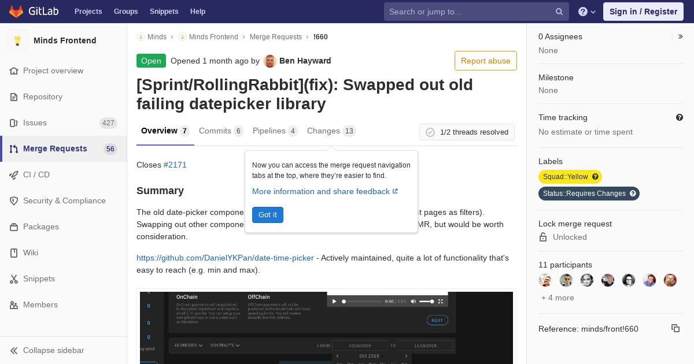Expand + 4 more participants
The height and width of the screenshot is (364, 694).
(558, 298)
